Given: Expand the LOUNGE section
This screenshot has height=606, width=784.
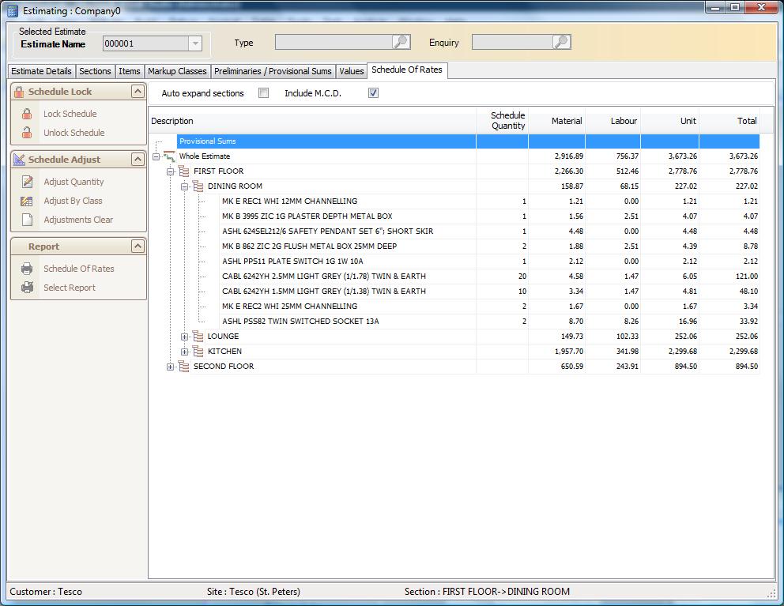Looking at the screenshot, I should (184, 336).
